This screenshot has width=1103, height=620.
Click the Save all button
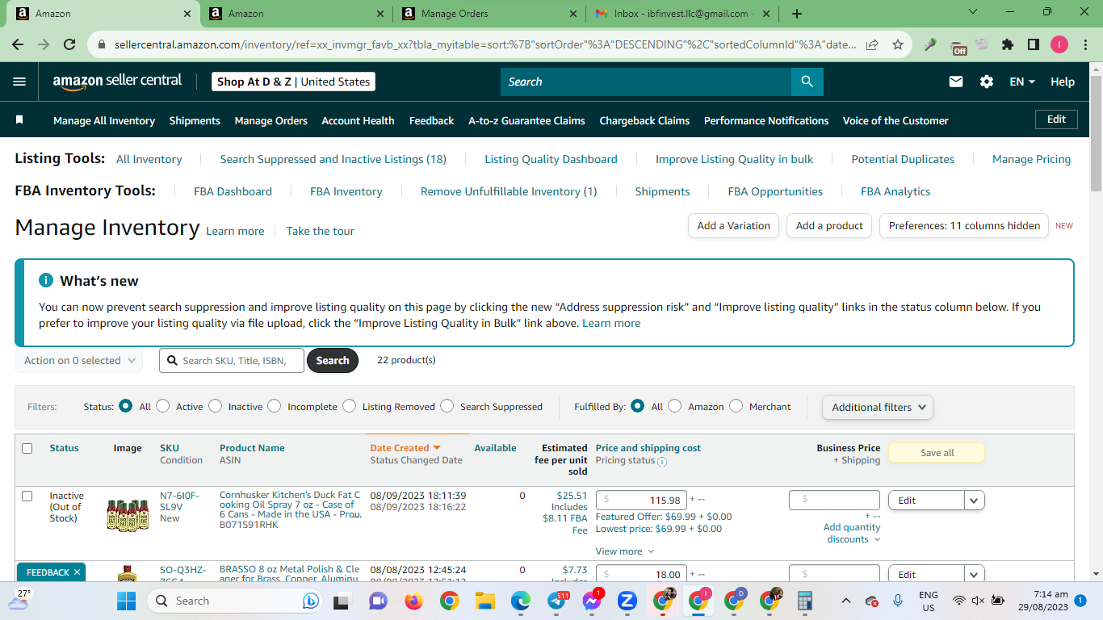pos(937,453)
